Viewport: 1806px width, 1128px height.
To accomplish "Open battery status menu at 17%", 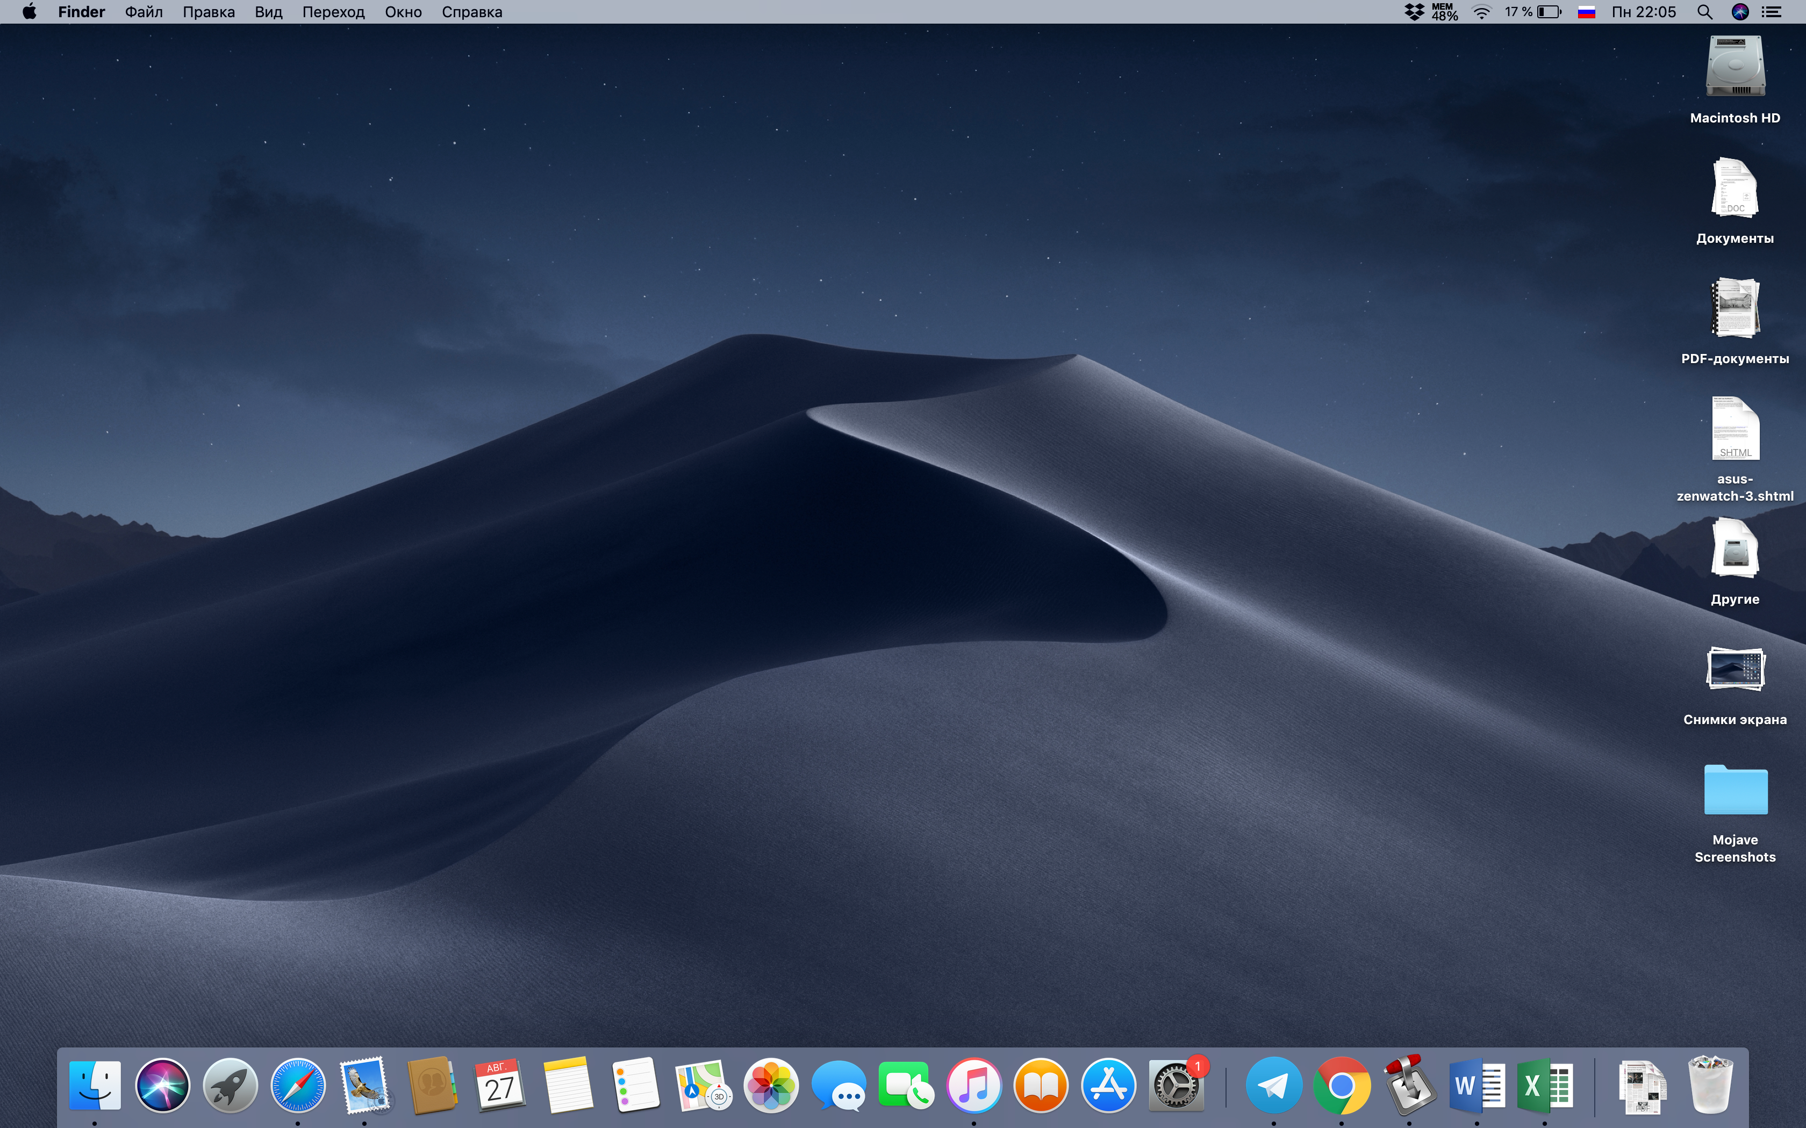I will (1549, 12).
